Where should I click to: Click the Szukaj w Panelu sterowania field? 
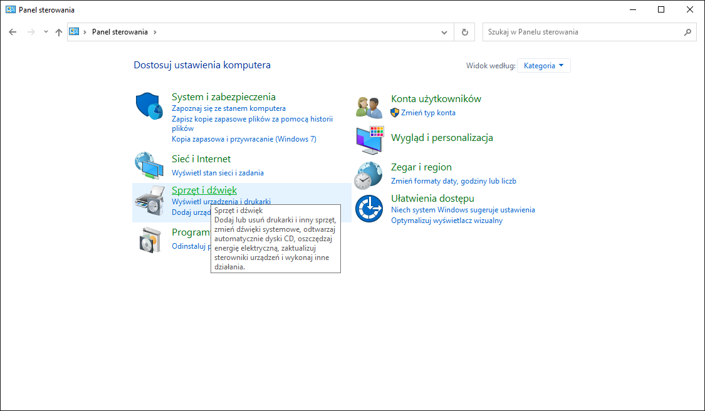click(590, 32)
